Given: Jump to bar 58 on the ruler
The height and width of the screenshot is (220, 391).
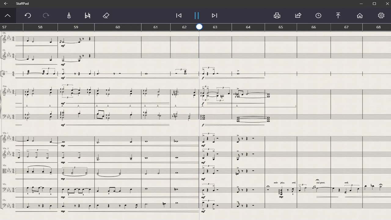Looking at the screenshot, I should pyautogui.click(x=40, y=27).
